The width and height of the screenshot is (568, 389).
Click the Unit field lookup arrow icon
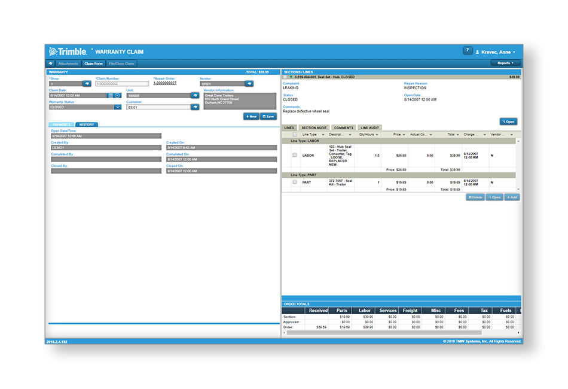click(194, 95)
